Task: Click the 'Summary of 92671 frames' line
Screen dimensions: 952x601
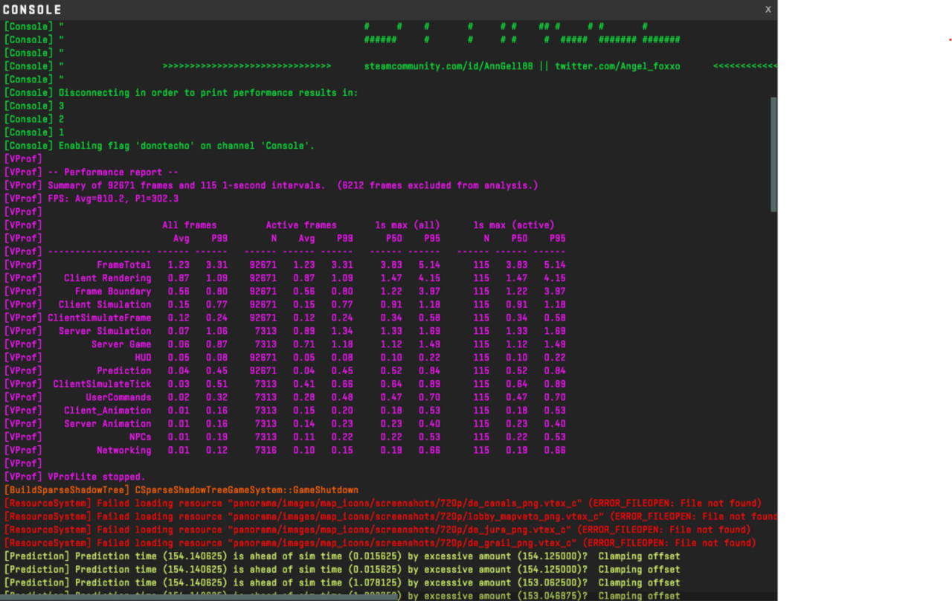Action: pyautogui.click(x=271, y=185)
